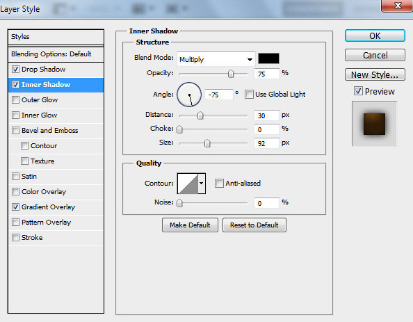Image resolution: width=413 pixels, height=322 pixels.
Task: Click Reset to Default button
Action: [x=254, y=225]
